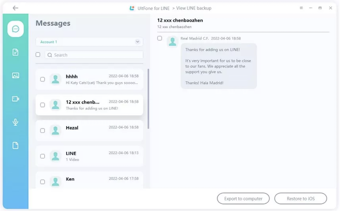The image size is (340, 211).
Task: Open the documents sidebar icon
Action: point(16,52)
